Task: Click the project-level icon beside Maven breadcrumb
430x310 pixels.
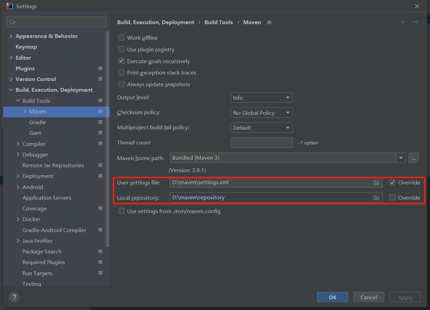Action: click(x=269, y=22)
